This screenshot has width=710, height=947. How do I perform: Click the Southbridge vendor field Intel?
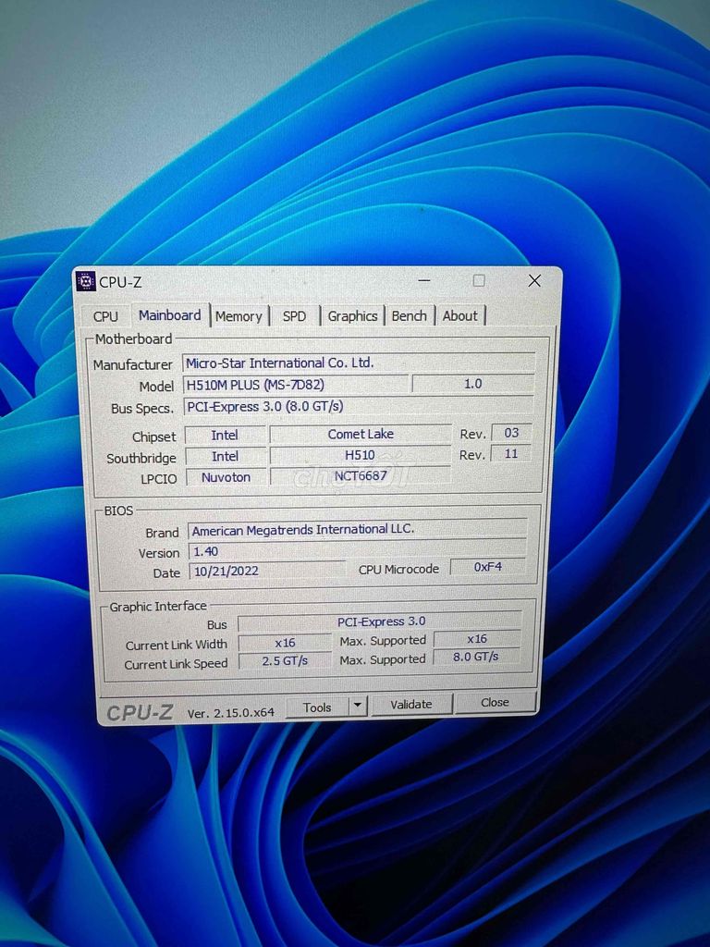click(x=226, y=456)
